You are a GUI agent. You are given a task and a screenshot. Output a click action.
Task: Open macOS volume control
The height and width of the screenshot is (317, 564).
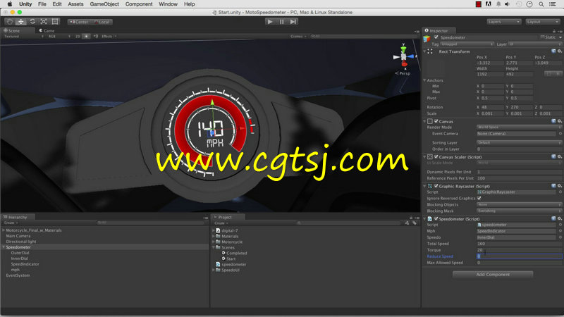click(507, 4)
